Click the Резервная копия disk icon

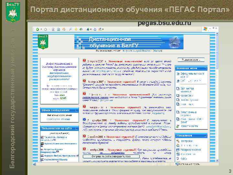178,150
